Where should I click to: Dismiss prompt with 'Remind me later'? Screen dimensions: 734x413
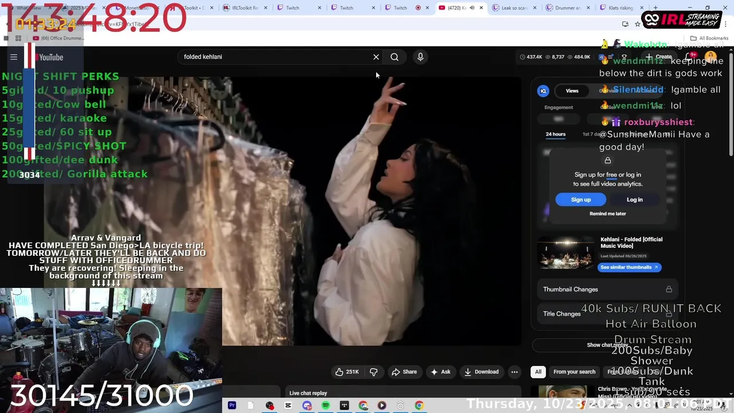coord(608,213)
